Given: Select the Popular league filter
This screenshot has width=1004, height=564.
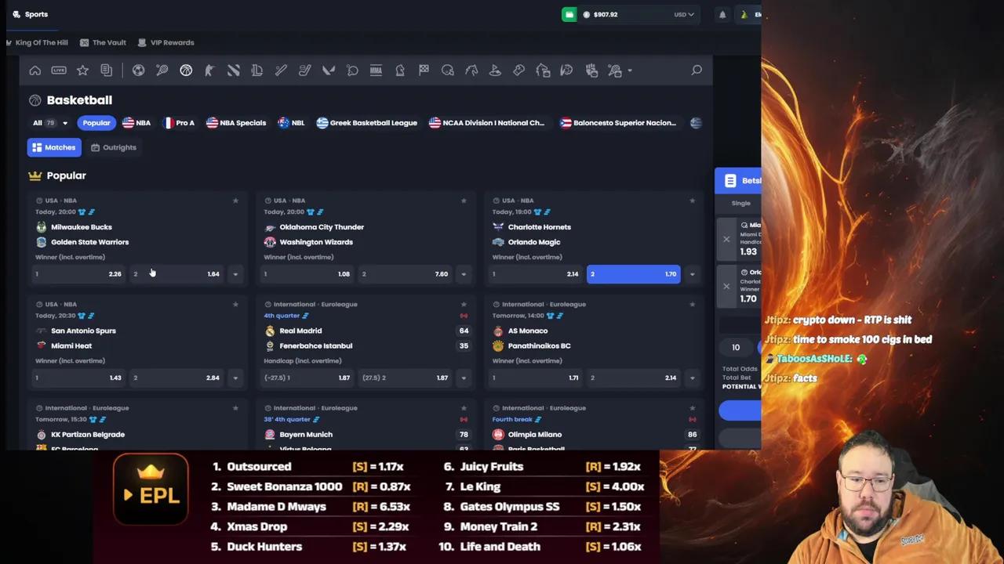Looking at the screenshot, I should tap(96, 123).
